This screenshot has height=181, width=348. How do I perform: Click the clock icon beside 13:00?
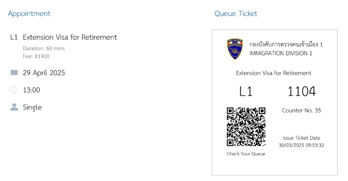click(x=14, y=90)
